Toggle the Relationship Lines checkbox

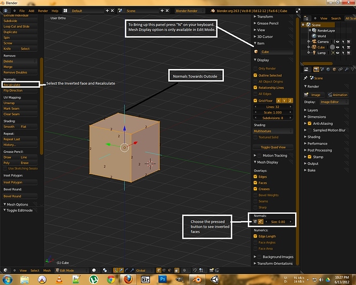(255, 88)
